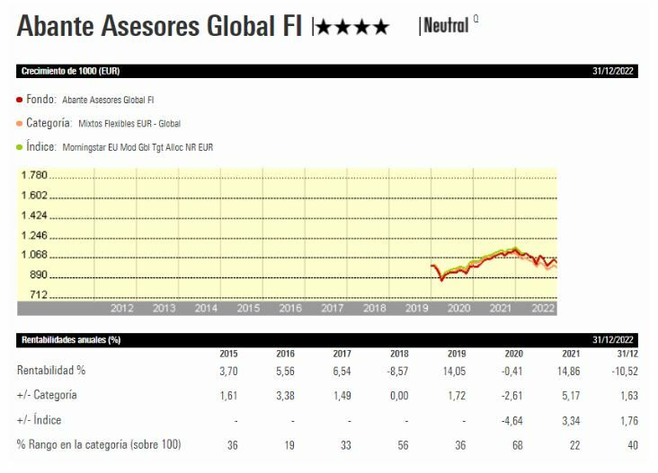Click the 1.780 value on chart axis
Viewport: 658px width, 473px height.
(x=33, y=175)
